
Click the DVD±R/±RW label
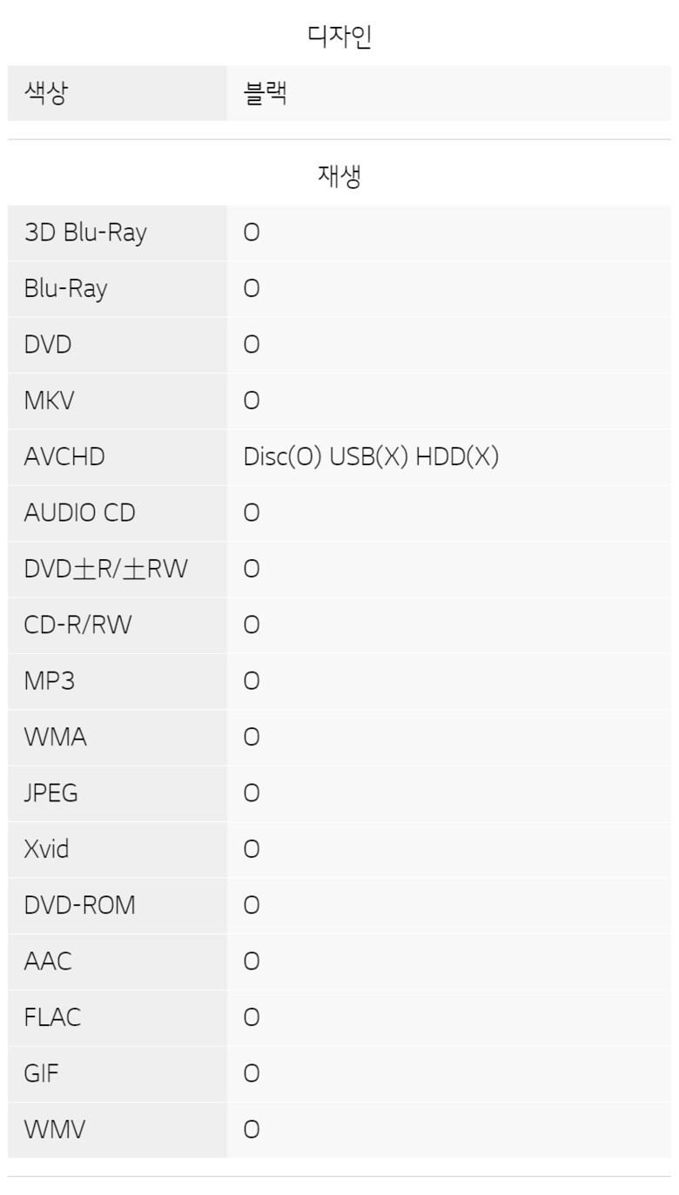[x=105, y=570]
